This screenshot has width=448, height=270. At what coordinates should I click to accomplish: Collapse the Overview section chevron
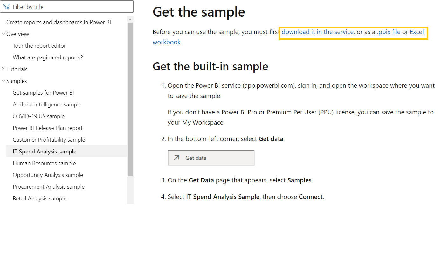pyautogui.click(x=3, y=34)
